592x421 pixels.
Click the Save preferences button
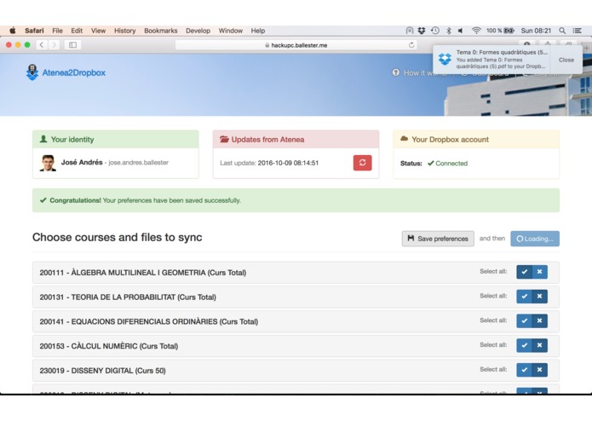point(438,239)
